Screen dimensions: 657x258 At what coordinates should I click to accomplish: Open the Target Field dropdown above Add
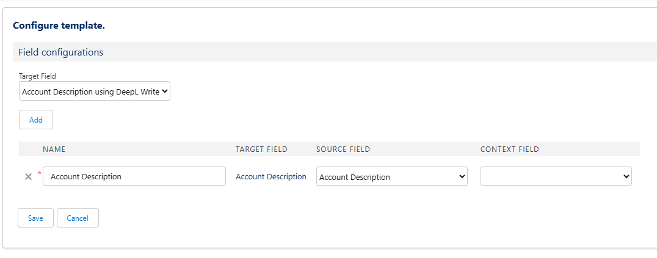94,91
